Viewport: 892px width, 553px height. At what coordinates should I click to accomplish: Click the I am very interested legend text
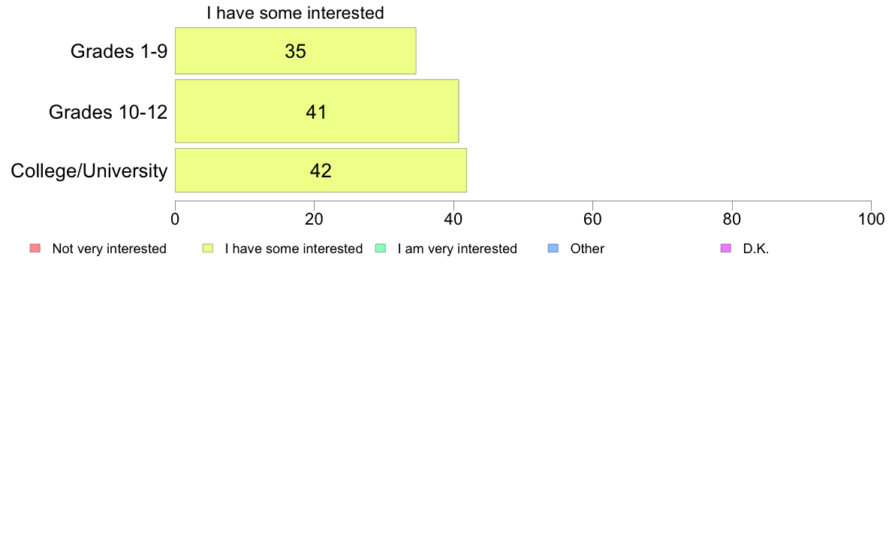click(457, 249)
